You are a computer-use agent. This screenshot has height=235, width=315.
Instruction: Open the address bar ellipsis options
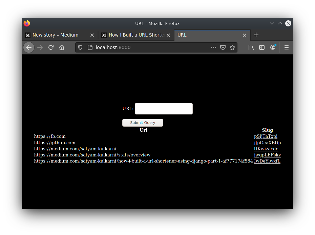[213, 47]
